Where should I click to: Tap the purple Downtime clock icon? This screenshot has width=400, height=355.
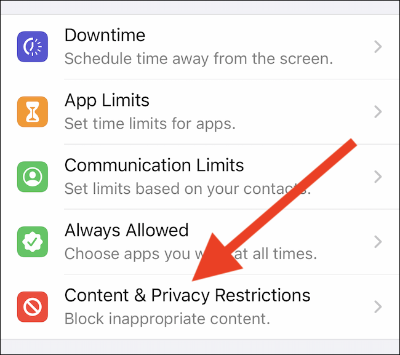pyautogui.click(x=33, y=47)
